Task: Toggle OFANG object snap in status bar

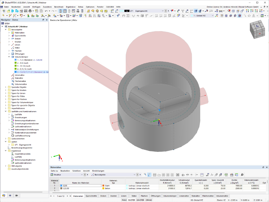Action: (149, 200)
